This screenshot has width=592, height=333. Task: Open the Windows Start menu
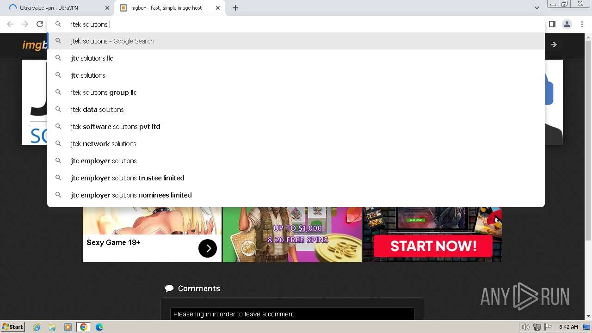12,327
